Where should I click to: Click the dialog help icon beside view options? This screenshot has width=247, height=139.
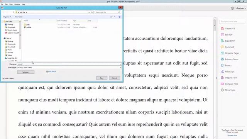click(119, 17)
